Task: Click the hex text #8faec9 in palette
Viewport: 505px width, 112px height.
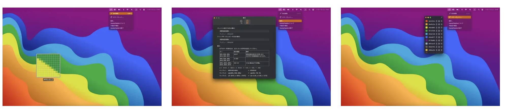Action: pos(432,44)
